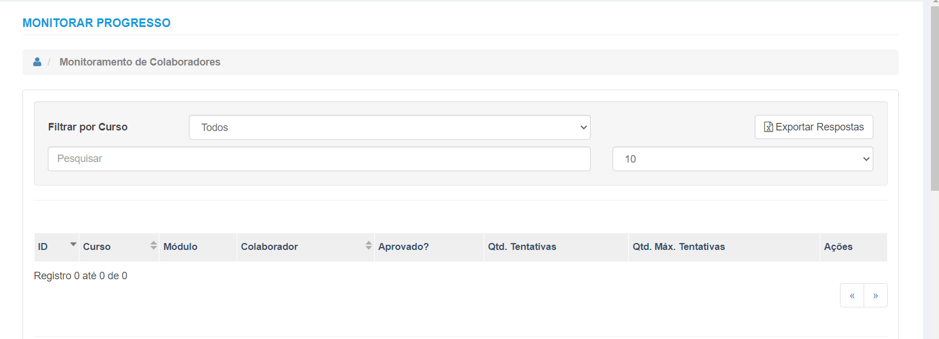The width and height of the screenshot is (939, 339).
Task: Click the Colaborador column sort arrows
Action: 368,246
